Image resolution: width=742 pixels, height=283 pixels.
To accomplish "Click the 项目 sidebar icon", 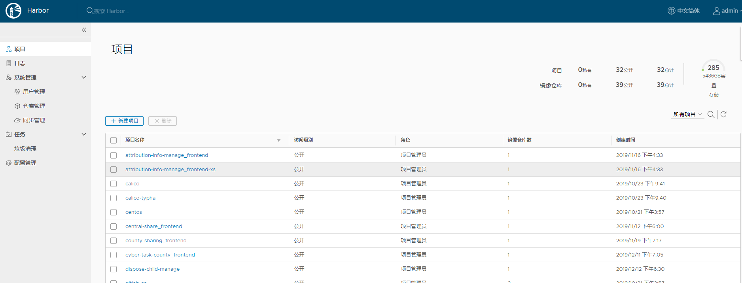I will point(9,49).
